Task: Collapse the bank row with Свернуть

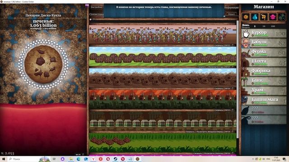Action: 190,132
